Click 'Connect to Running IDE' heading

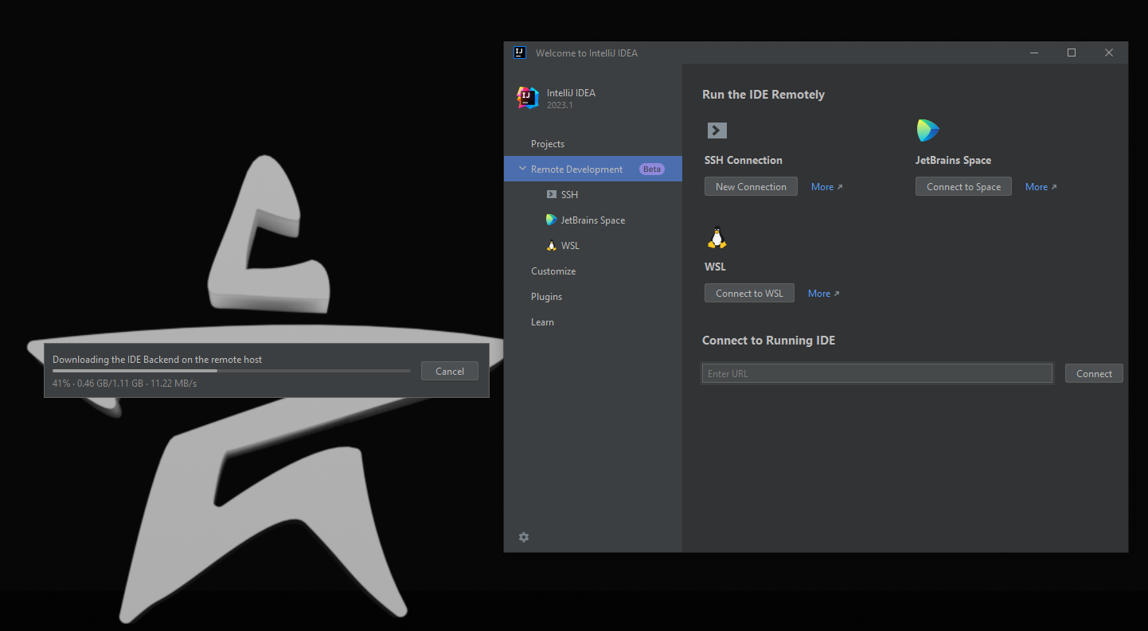click(x=768, y=340)
